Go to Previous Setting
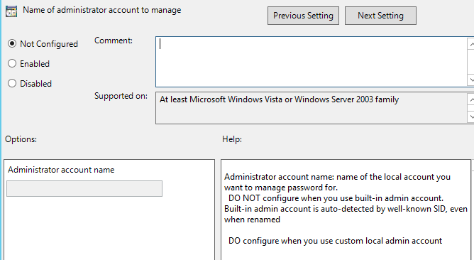Viewport: 474px width, 260px height. point(303,16)
